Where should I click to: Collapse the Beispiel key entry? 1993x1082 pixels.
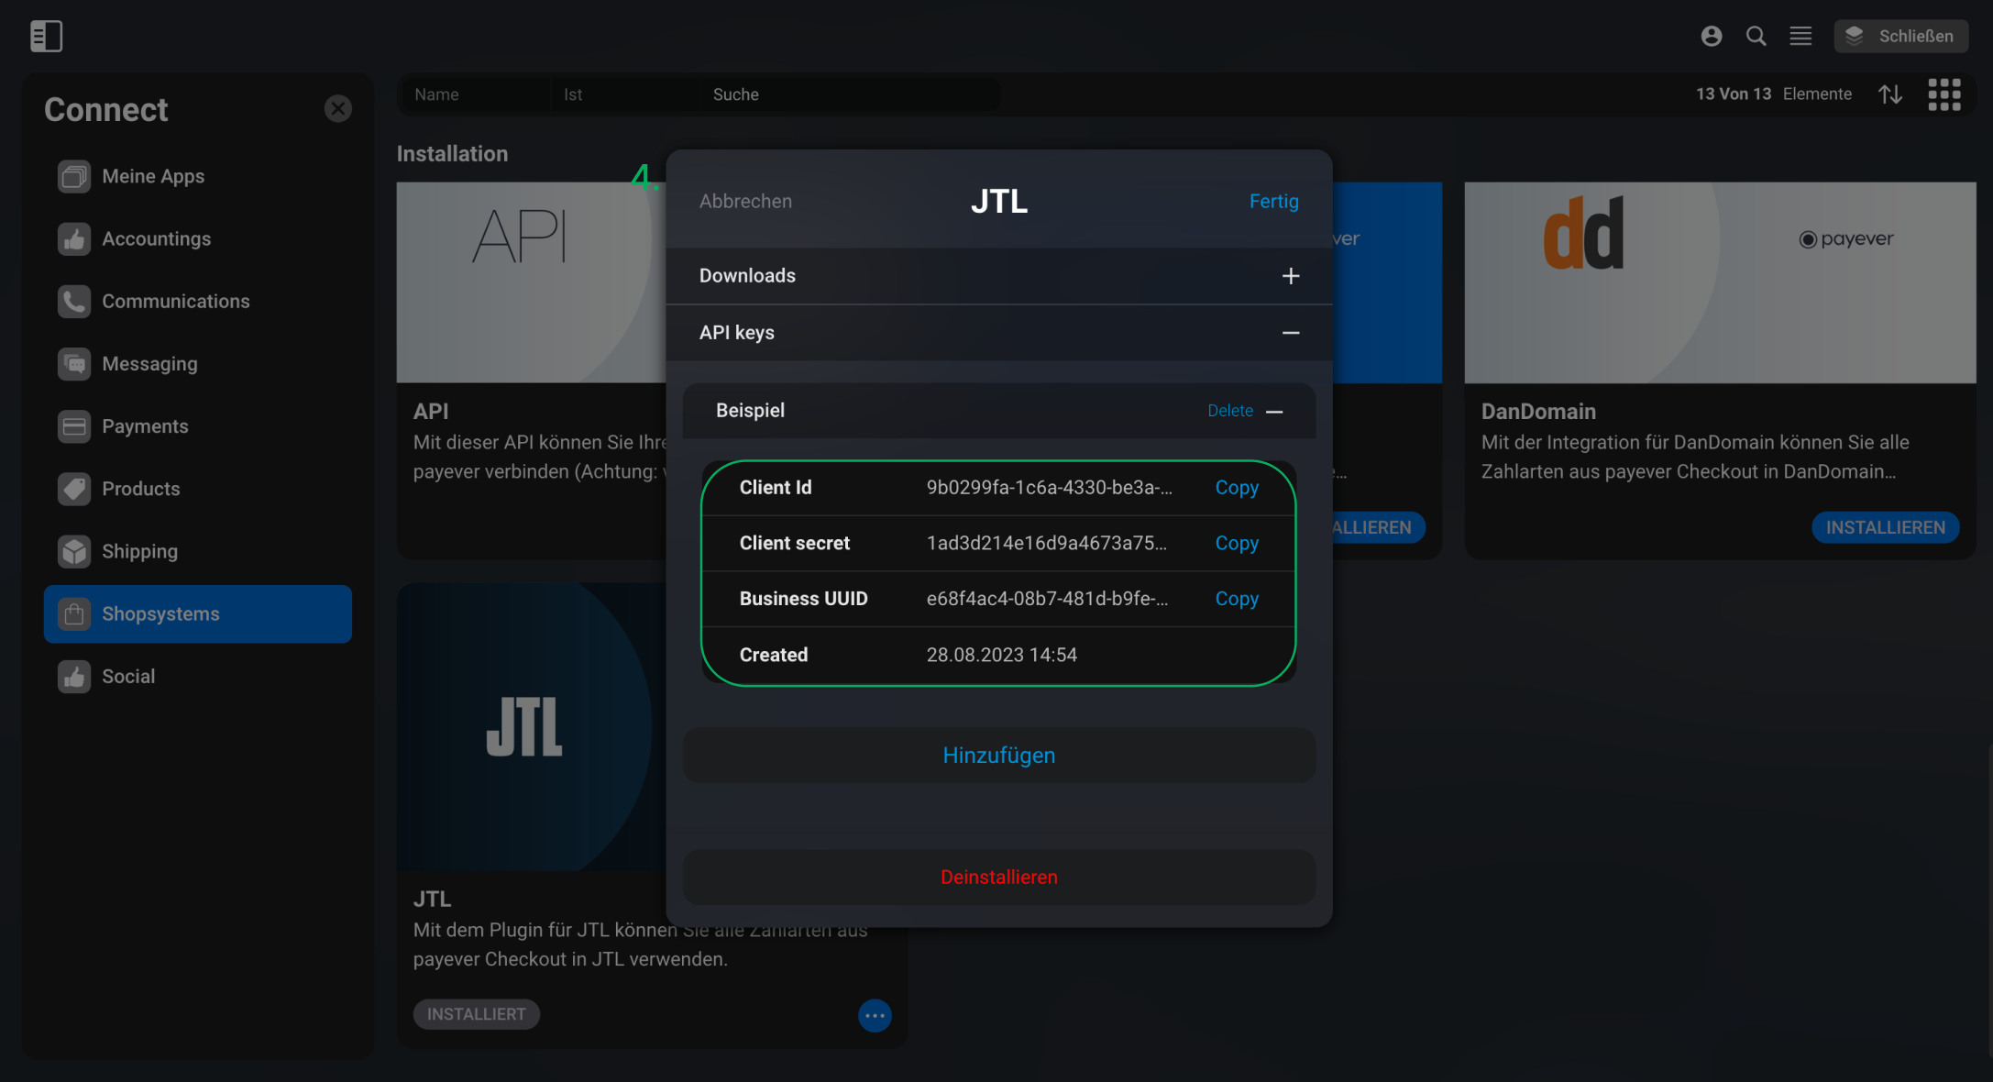coord(1274,412)
